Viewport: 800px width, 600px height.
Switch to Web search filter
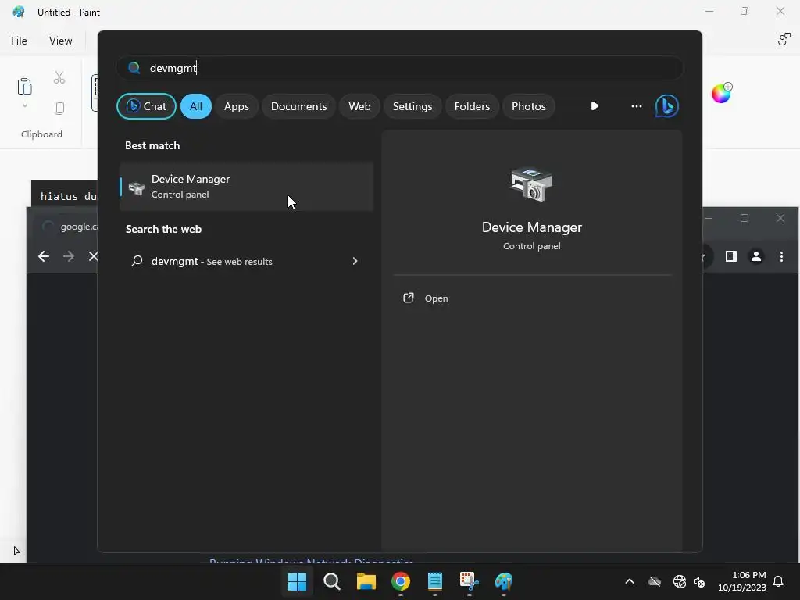(359, 106)
